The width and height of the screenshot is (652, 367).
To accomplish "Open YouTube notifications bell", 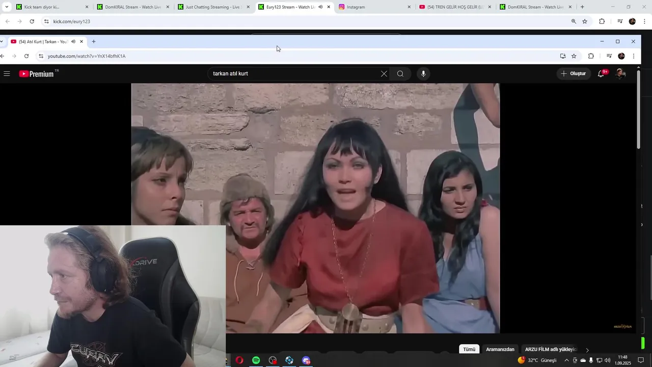I will (602, 73).
